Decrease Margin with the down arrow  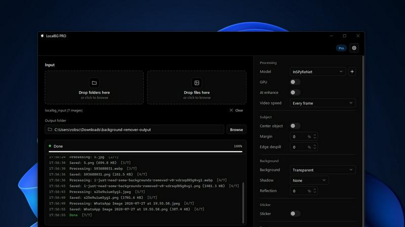[x=314, y=138]
